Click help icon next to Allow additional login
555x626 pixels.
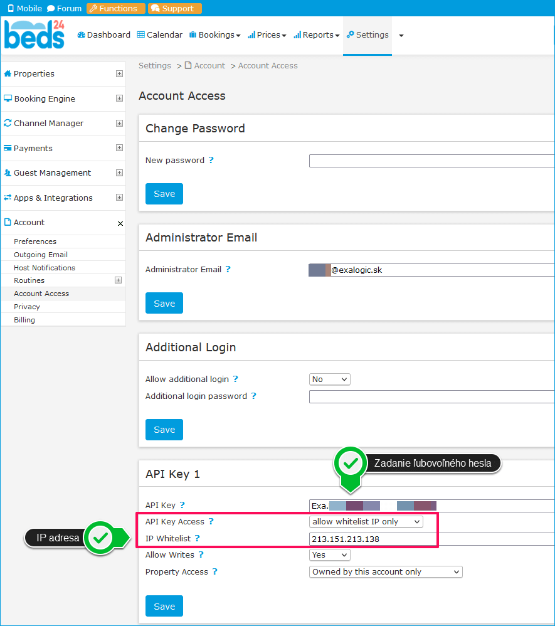[x=236, y=379]
